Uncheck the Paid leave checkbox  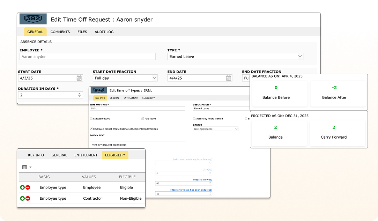pyautogui.click(x=143, y=119)
